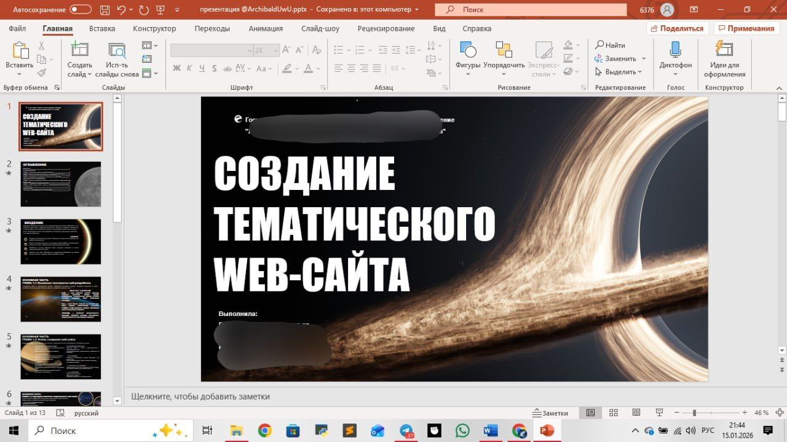This screenshot has height=442, width=787.
Task: Open the Рецензирование tab
Action: point(386,28)
